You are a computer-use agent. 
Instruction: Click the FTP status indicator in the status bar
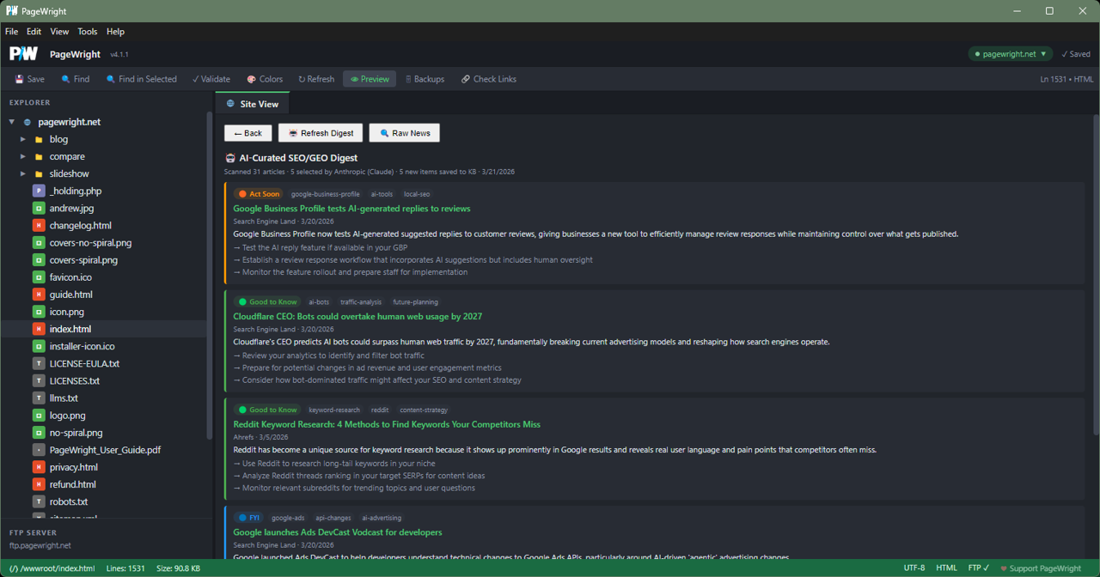point(978,568)
